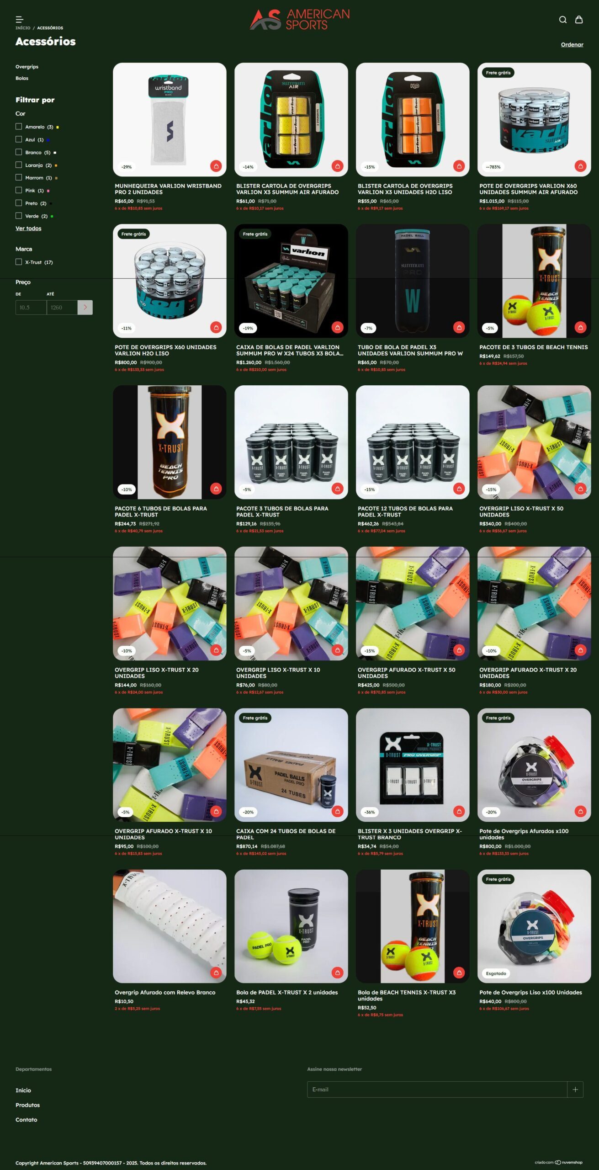Viewport: 599px width, 1170px height.
Task: Add Tubo de Bola Summum Pro W to cart
Action: point(459,327)
